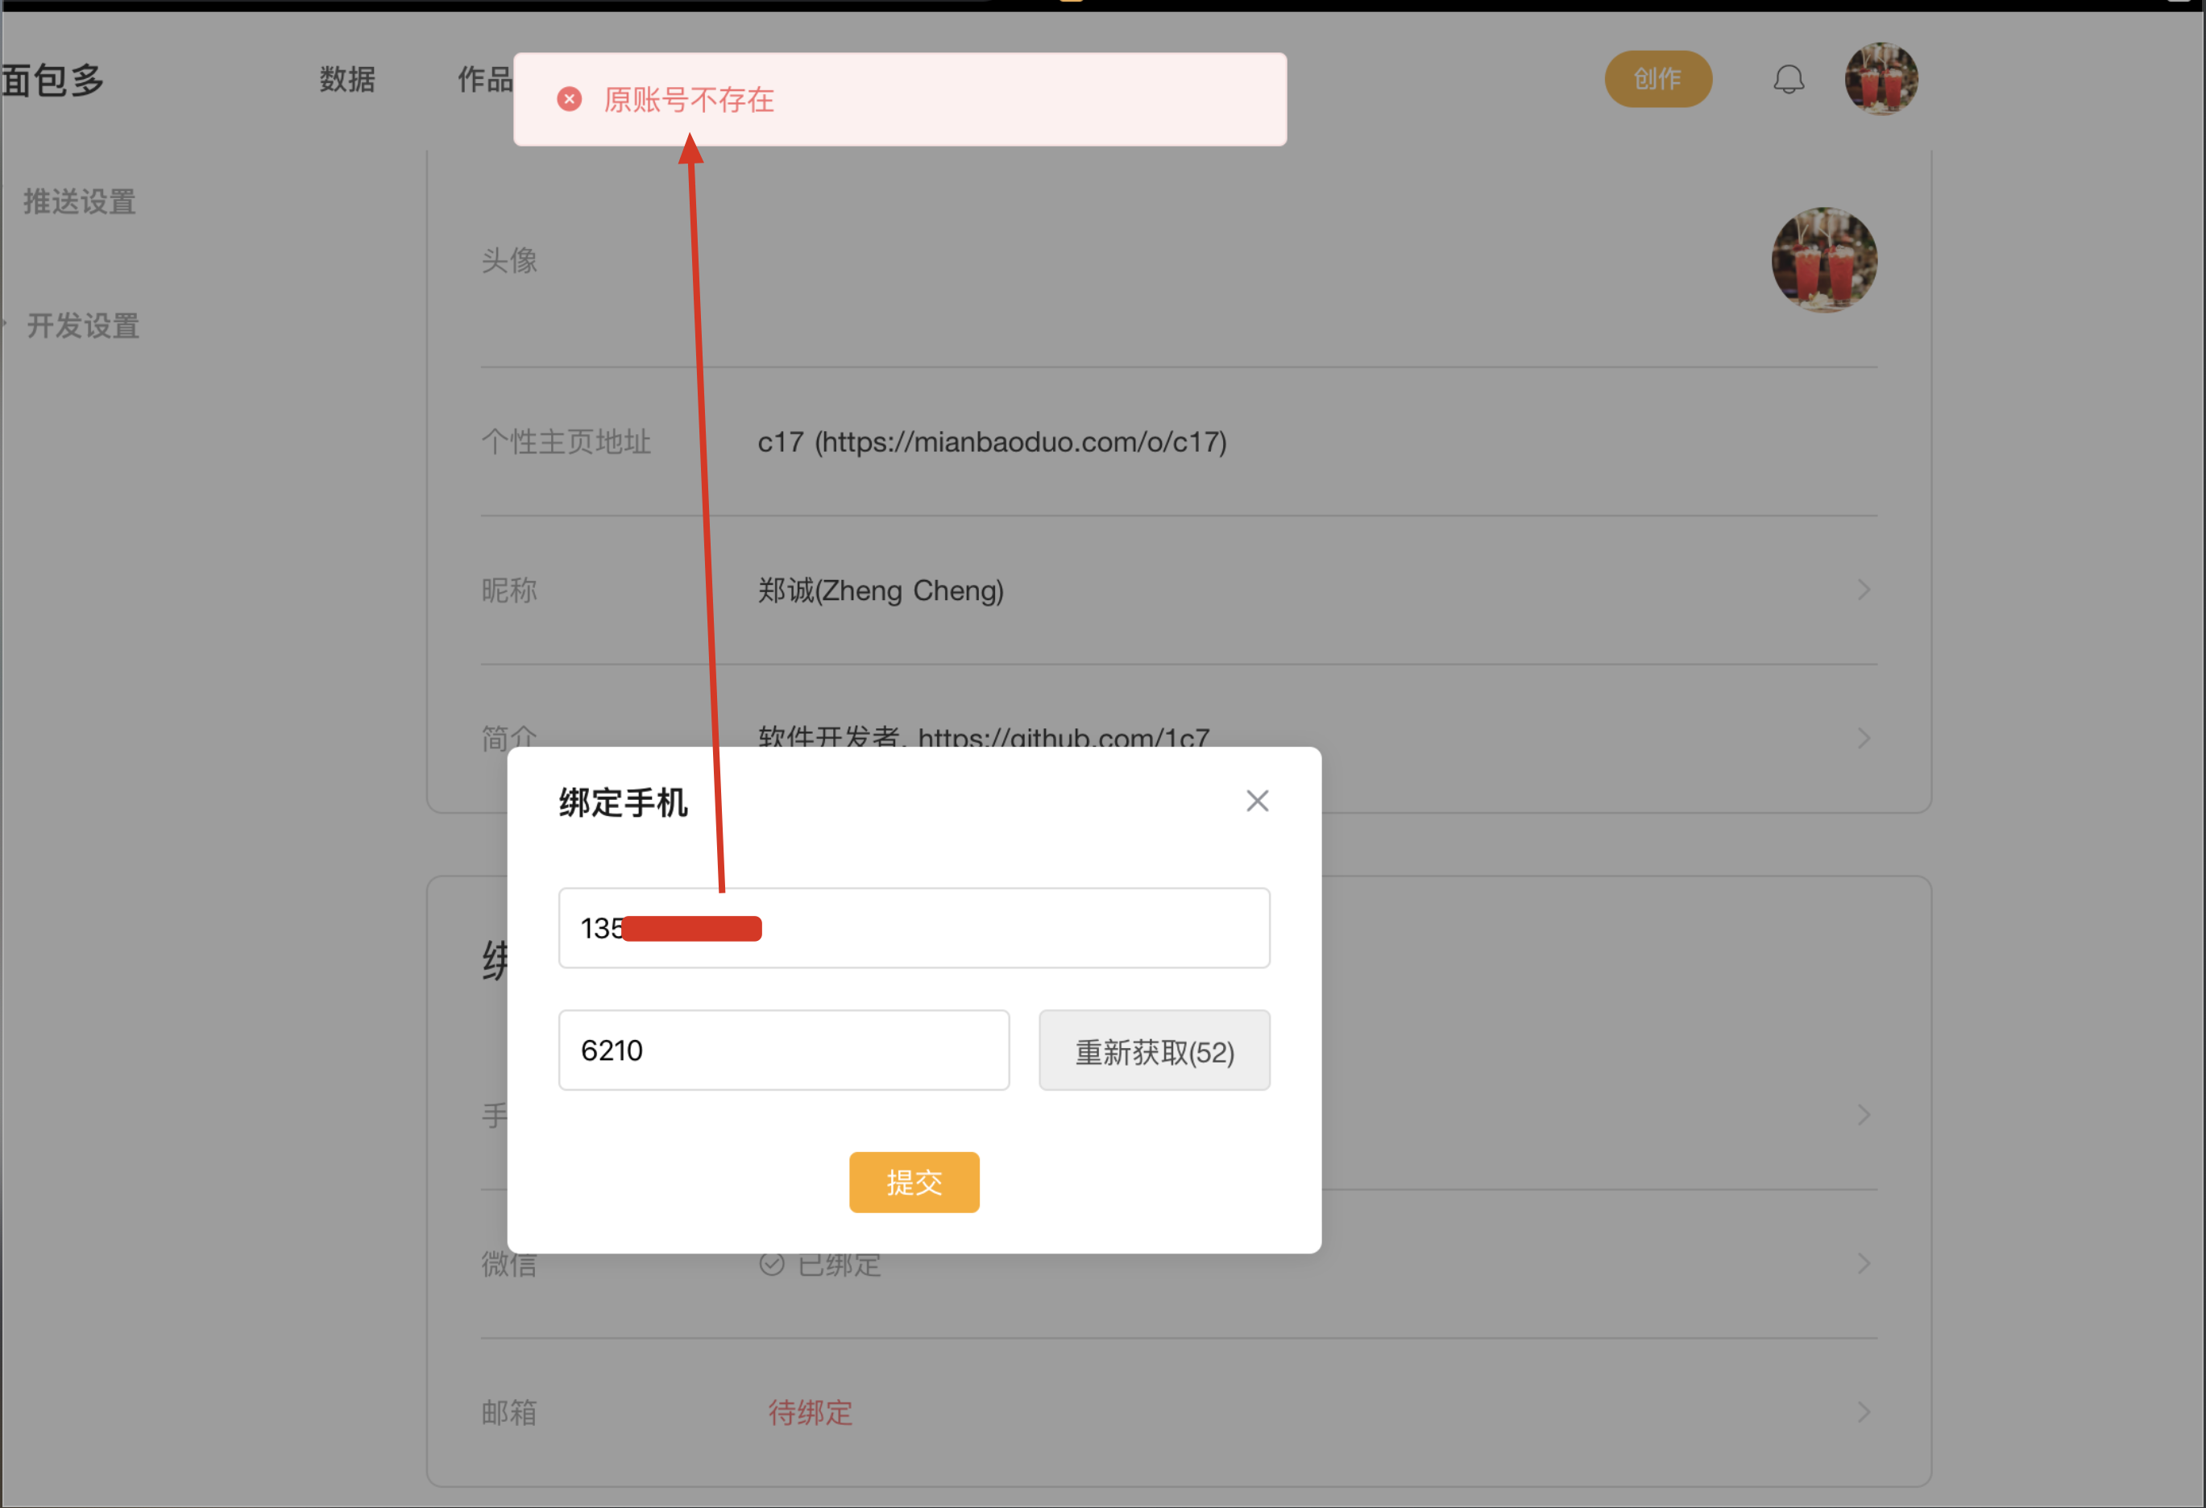Open the user avatar in header
2206x1508 pixels.
point(1880,79)
